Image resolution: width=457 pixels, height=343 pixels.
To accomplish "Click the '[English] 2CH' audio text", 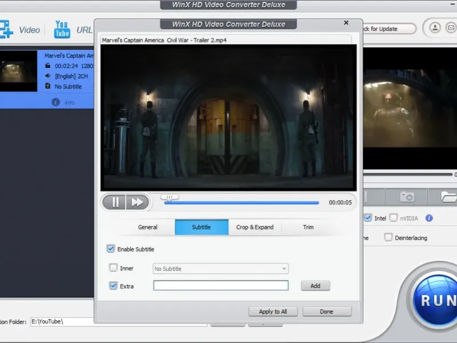I will pyautogui.click(x=71, y=76).
